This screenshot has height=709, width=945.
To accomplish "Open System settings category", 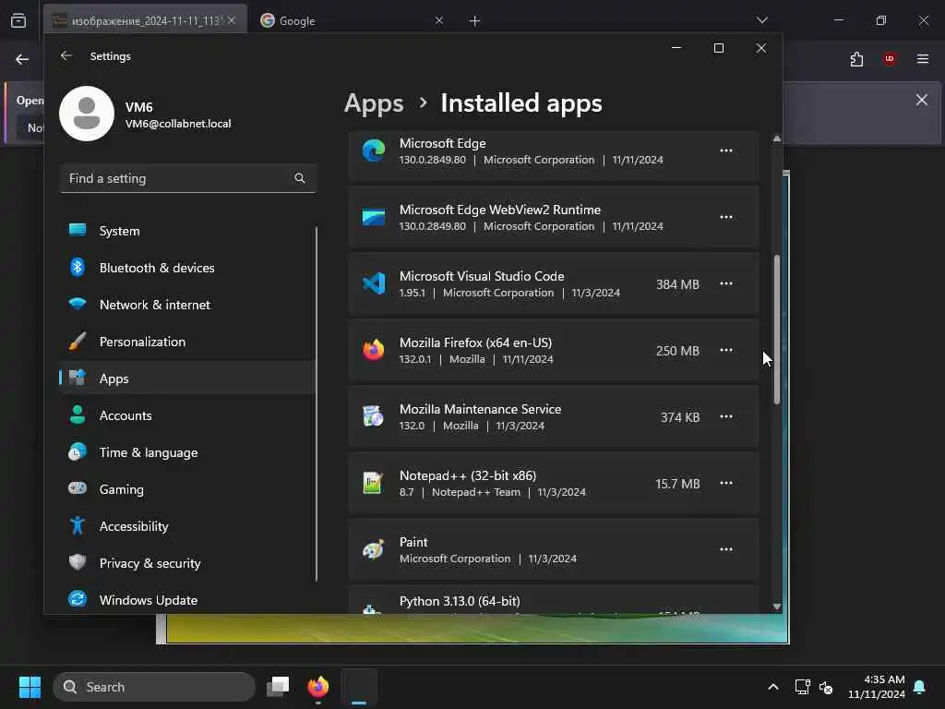I will [x=187, y=231].
